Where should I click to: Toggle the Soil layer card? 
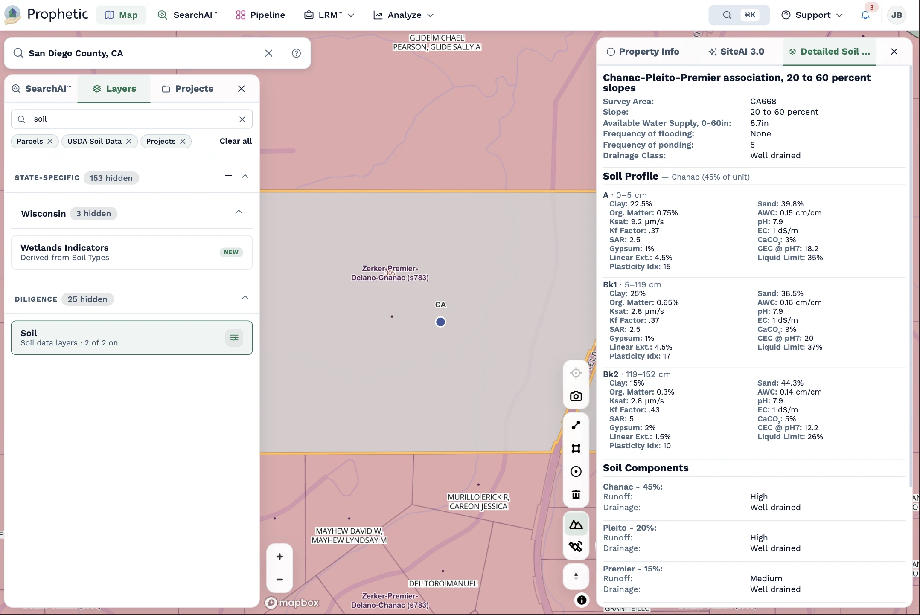[x=131, y=338]
